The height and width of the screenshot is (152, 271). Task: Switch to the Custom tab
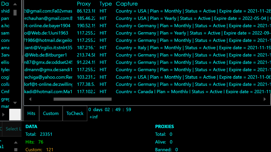[x=51, y=114]
